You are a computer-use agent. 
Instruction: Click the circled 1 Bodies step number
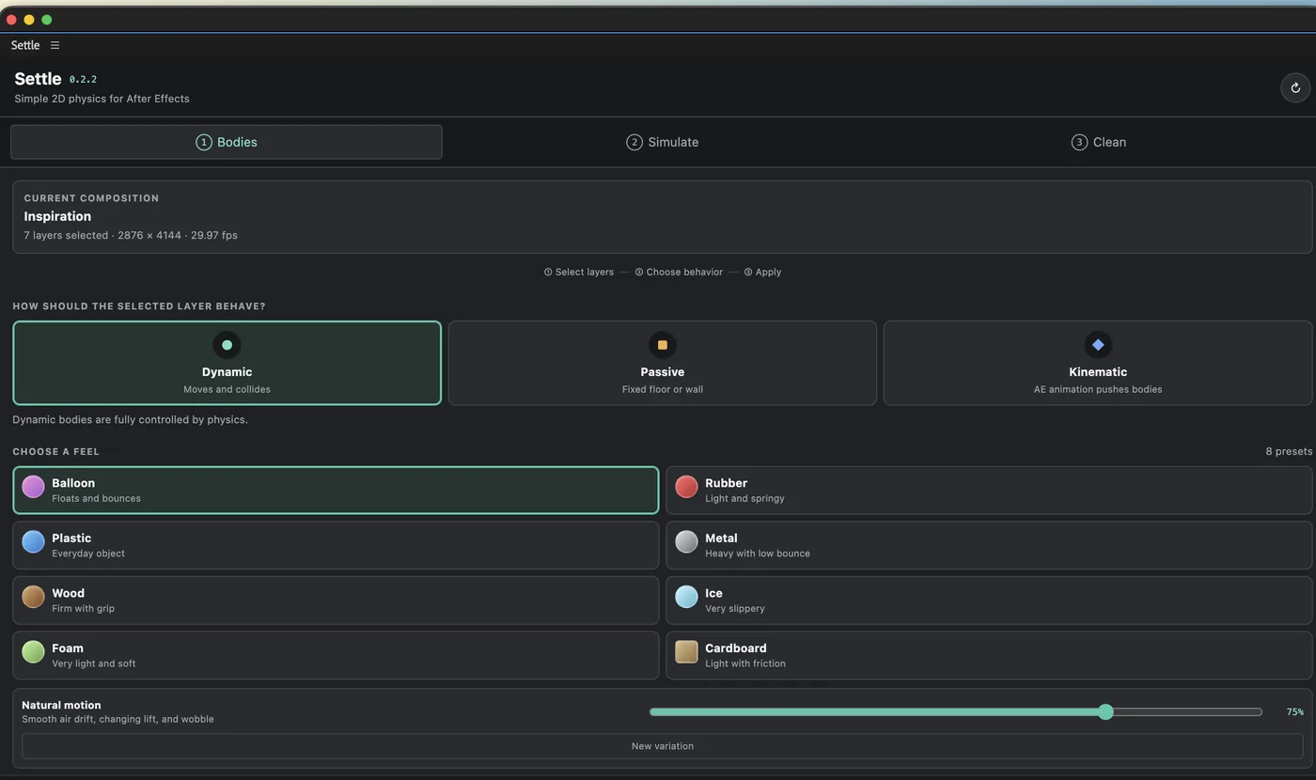point(204,142)
